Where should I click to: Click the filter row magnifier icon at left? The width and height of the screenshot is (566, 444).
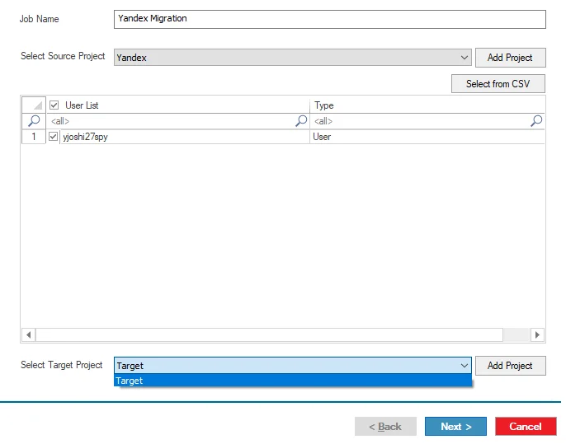[34, 121]
